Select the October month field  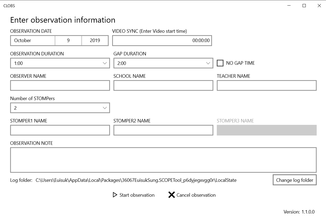pos(33,40)
